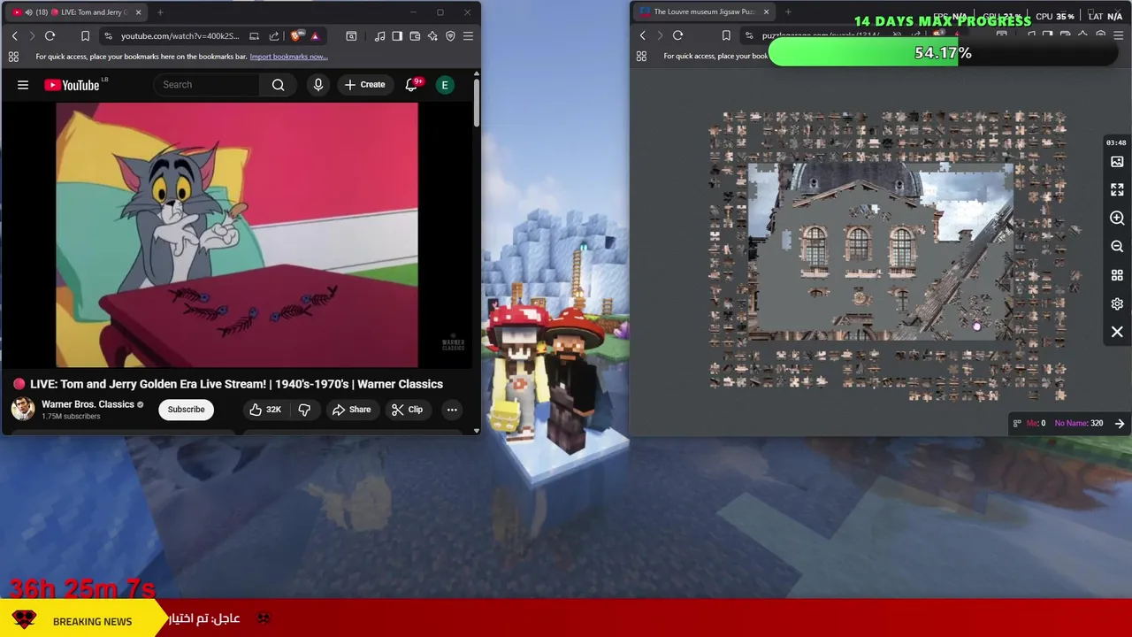The image size is (1132, 637).
Task: Reload the YouTube page
Action: 50,36
